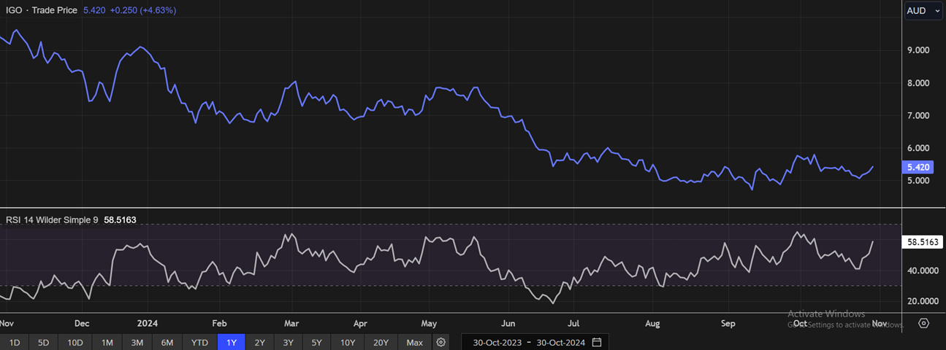Select the 5D time range

pyautogui.click(x=43, y=342)
